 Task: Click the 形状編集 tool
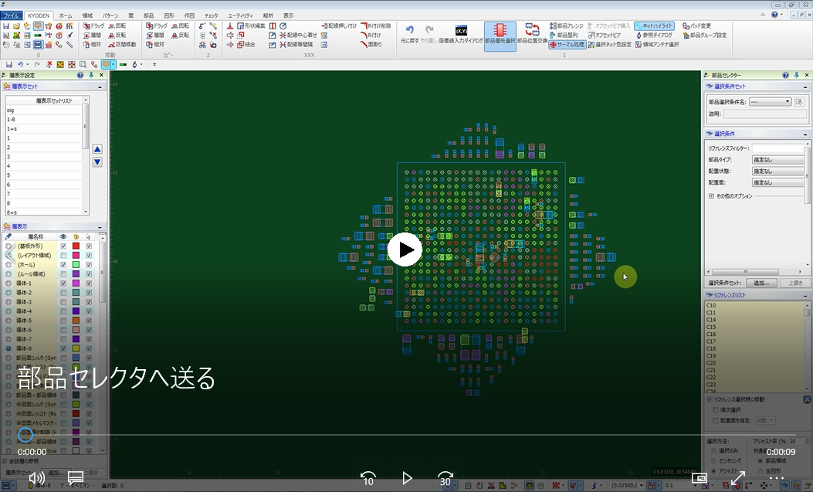point(251,26)
